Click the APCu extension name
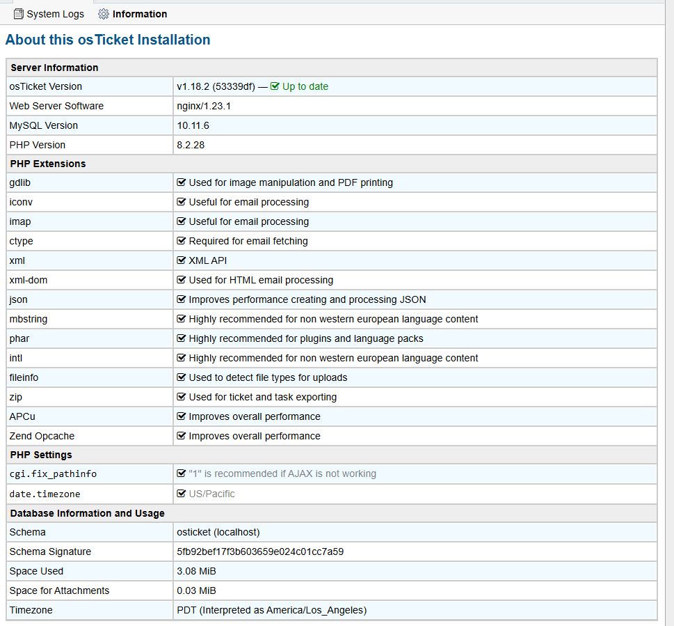The width and height of the screenshot is (674, 626). [22, 416]
